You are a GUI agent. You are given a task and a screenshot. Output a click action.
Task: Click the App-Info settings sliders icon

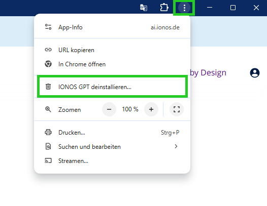tap(48, 27)
